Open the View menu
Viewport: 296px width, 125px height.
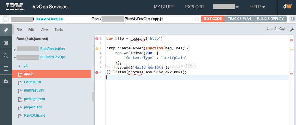pyautogui.click(x=44, y=30)
